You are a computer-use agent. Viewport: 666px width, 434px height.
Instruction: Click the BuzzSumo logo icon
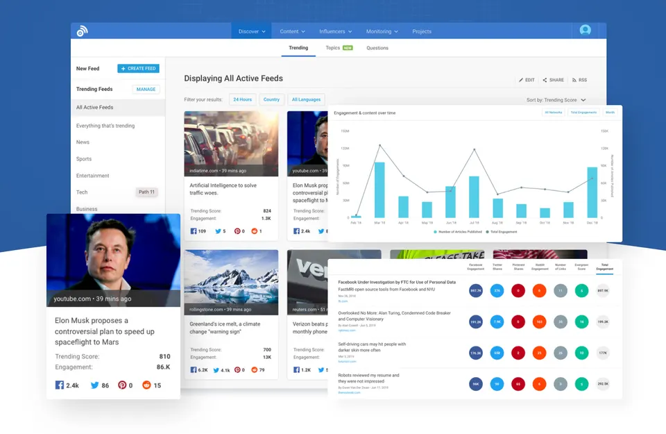coord(82,31)
